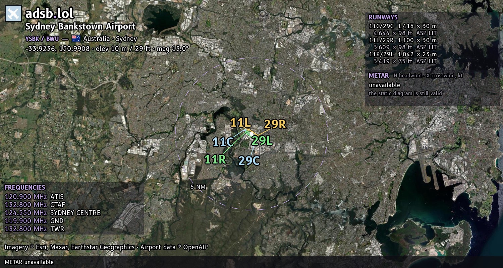503x268 pixels.
Task: Select the 11R runway label on map
Action: pyautogui.click(x=216, y=159)
